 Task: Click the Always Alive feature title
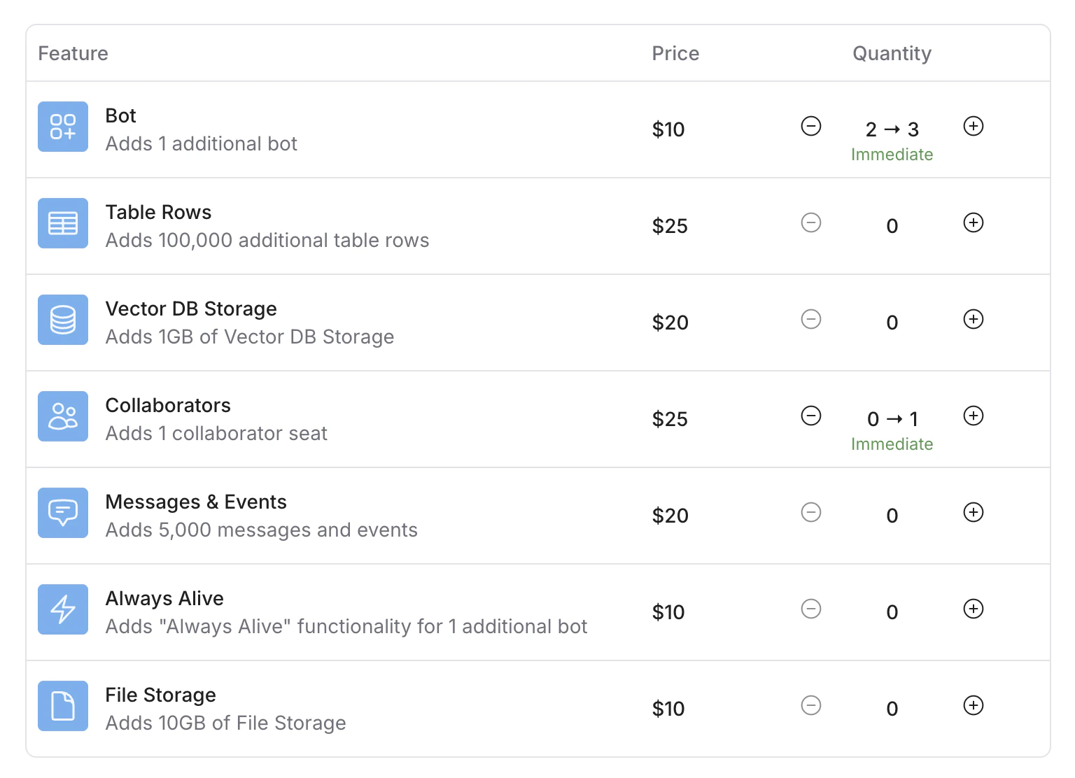164,598
